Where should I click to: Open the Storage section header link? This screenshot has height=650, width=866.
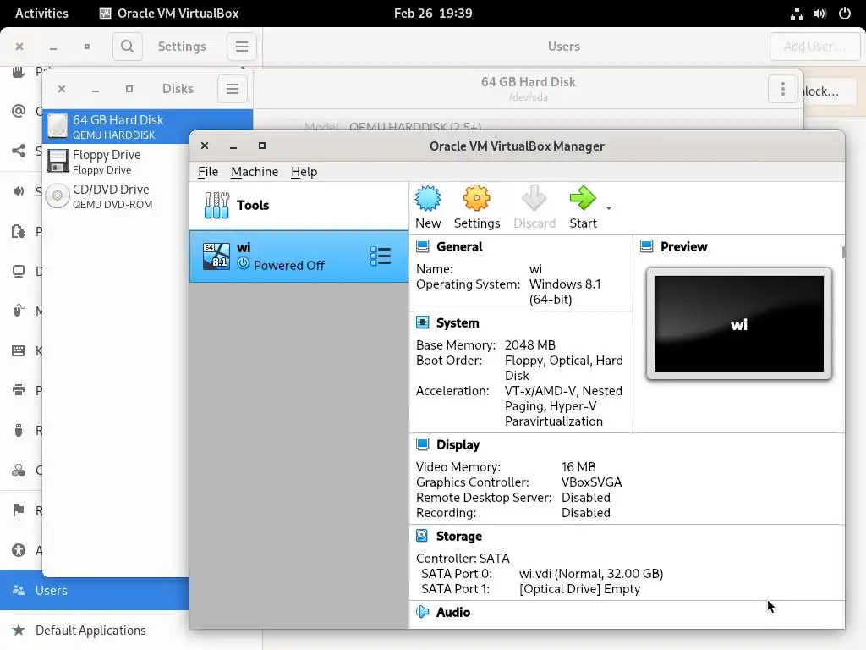459,536
